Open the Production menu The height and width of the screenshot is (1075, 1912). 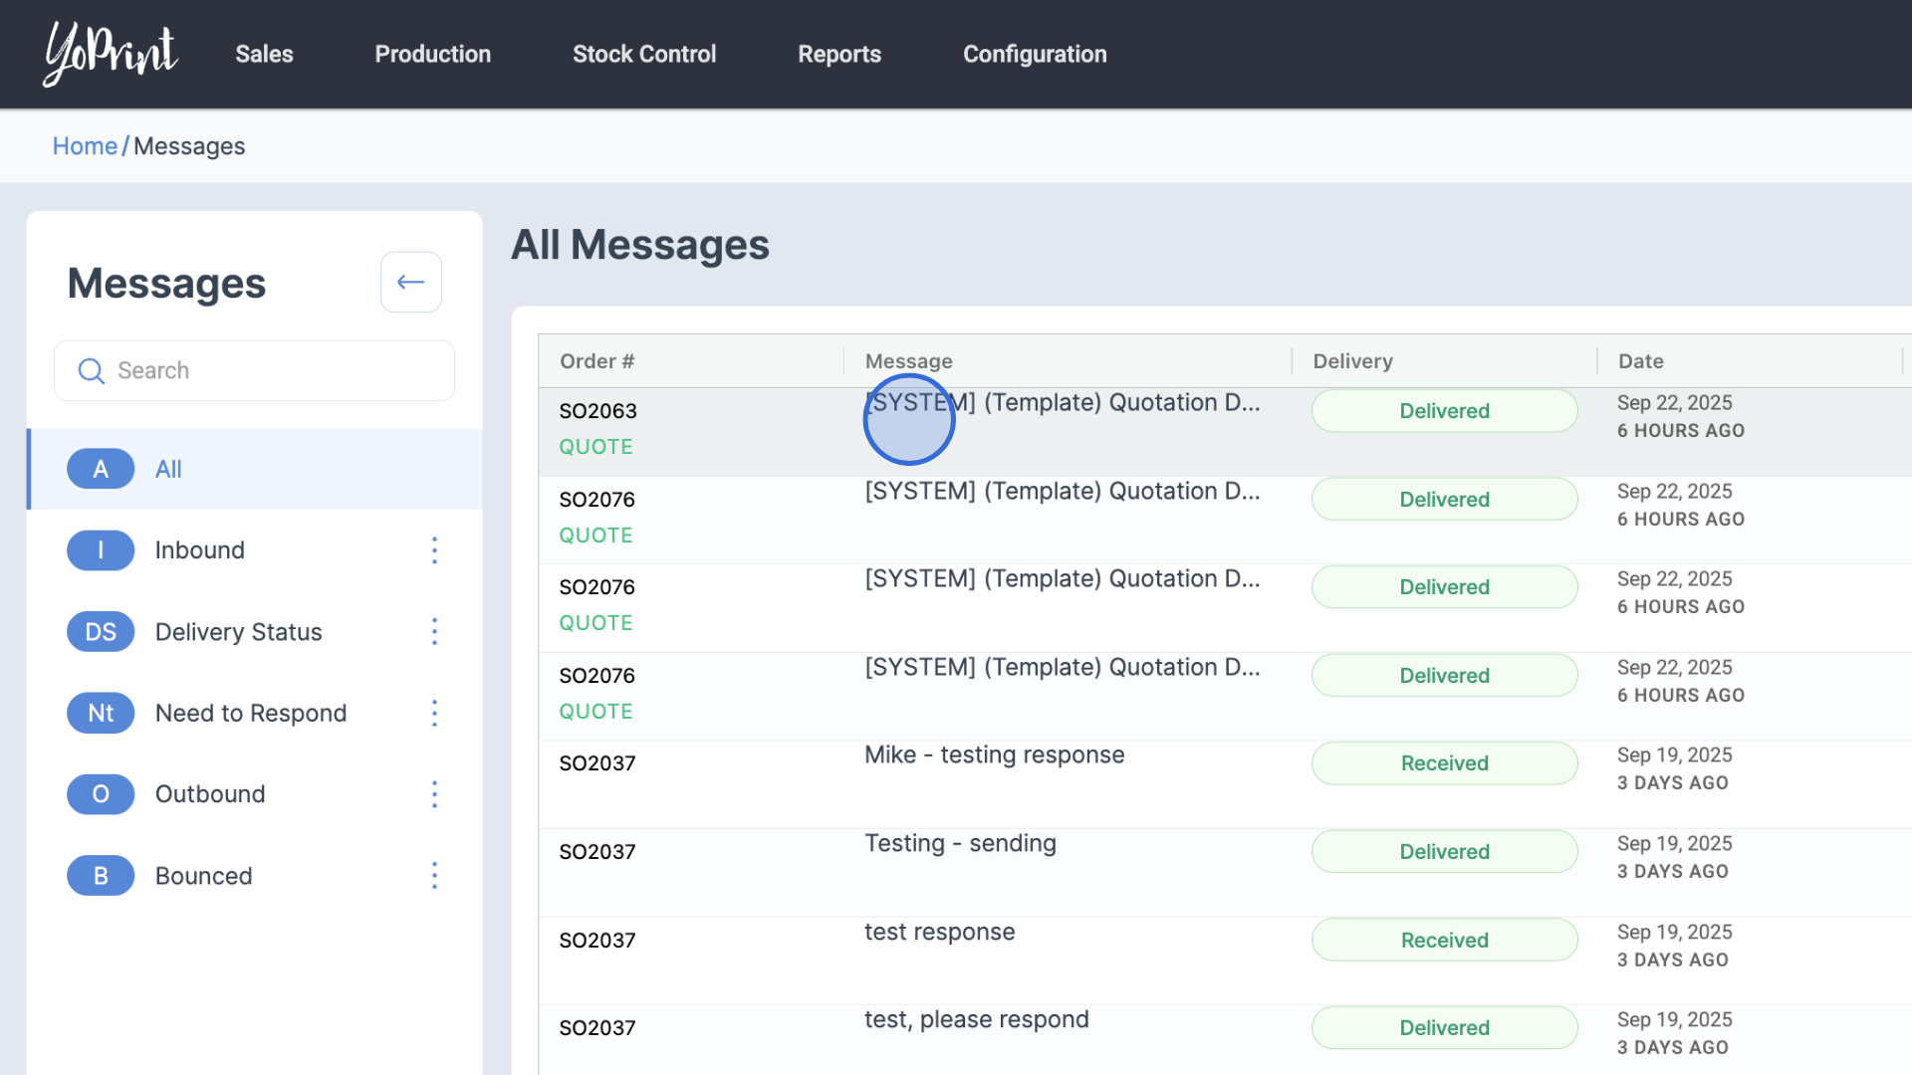point(432,54)
